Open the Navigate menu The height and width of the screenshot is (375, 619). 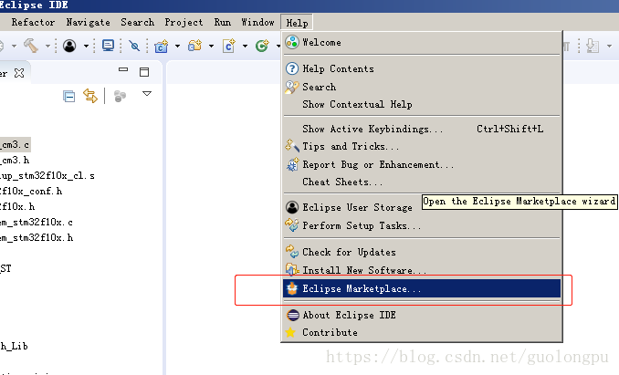pos(88,22)
